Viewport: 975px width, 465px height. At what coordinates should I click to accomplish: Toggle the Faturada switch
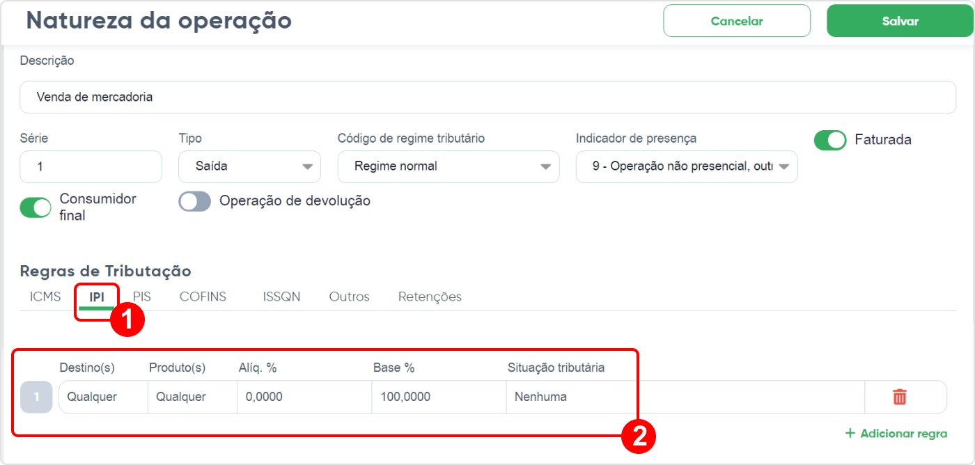point(830,140)
